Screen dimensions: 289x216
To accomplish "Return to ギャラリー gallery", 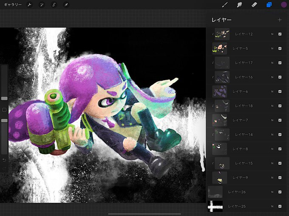I will tap(13, 5).
